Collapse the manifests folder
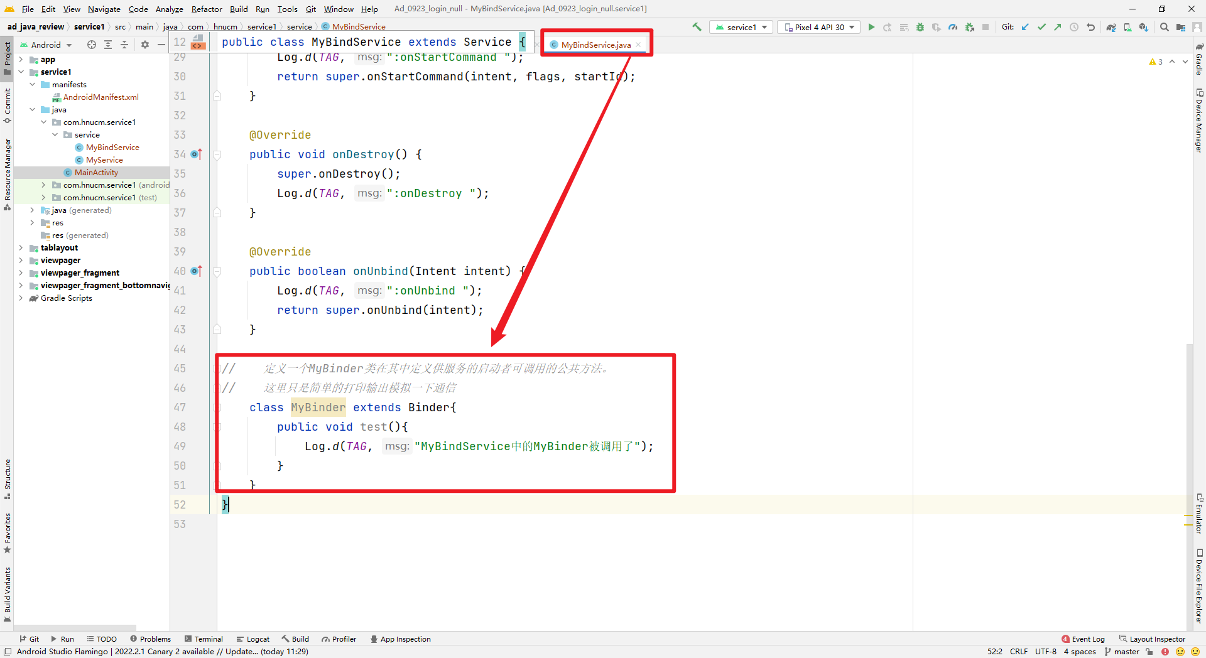1206x658 pixels. click(x=32, y=85)
